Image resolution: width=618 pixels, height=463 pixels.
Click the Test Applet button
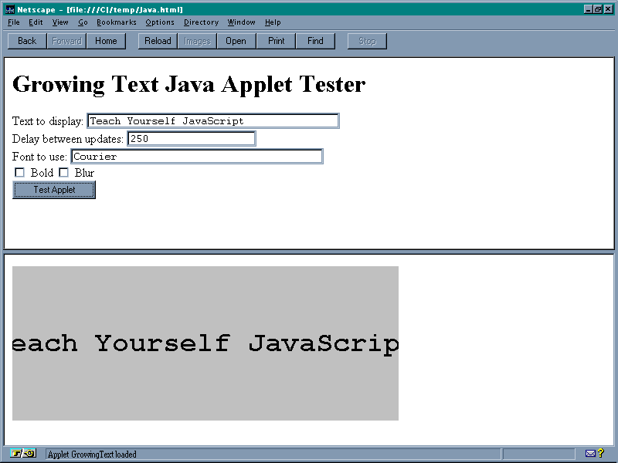pos(54,190)
